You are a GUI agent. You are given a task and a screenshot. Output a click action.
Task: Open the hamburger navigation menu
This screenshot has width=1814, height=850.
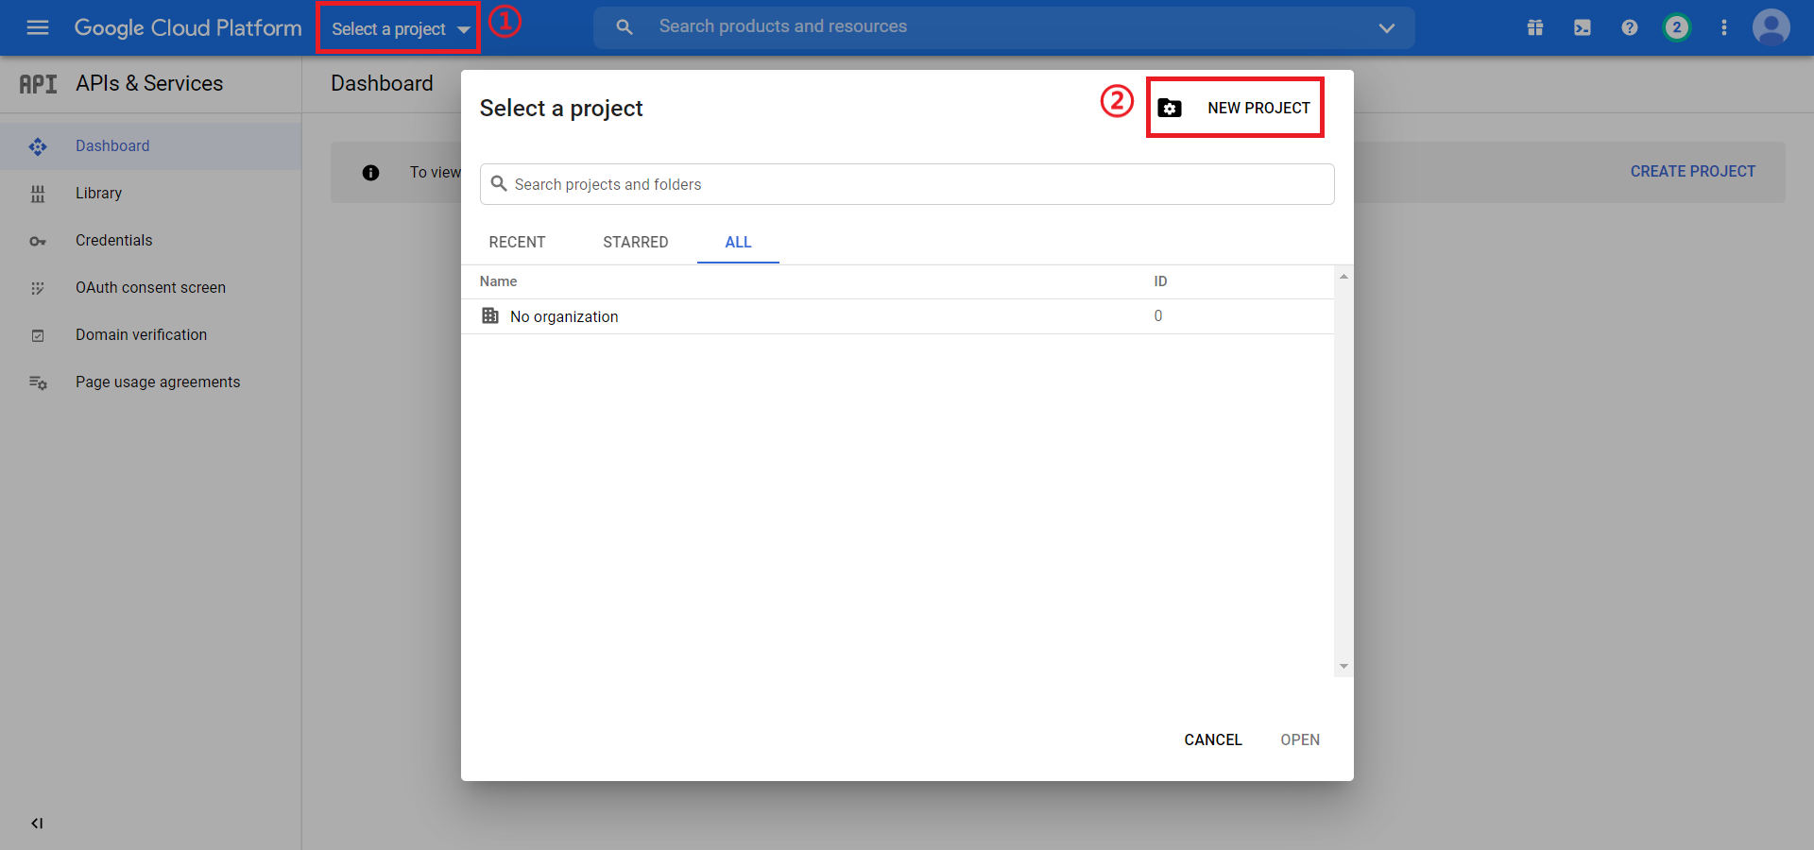[38, 27]
